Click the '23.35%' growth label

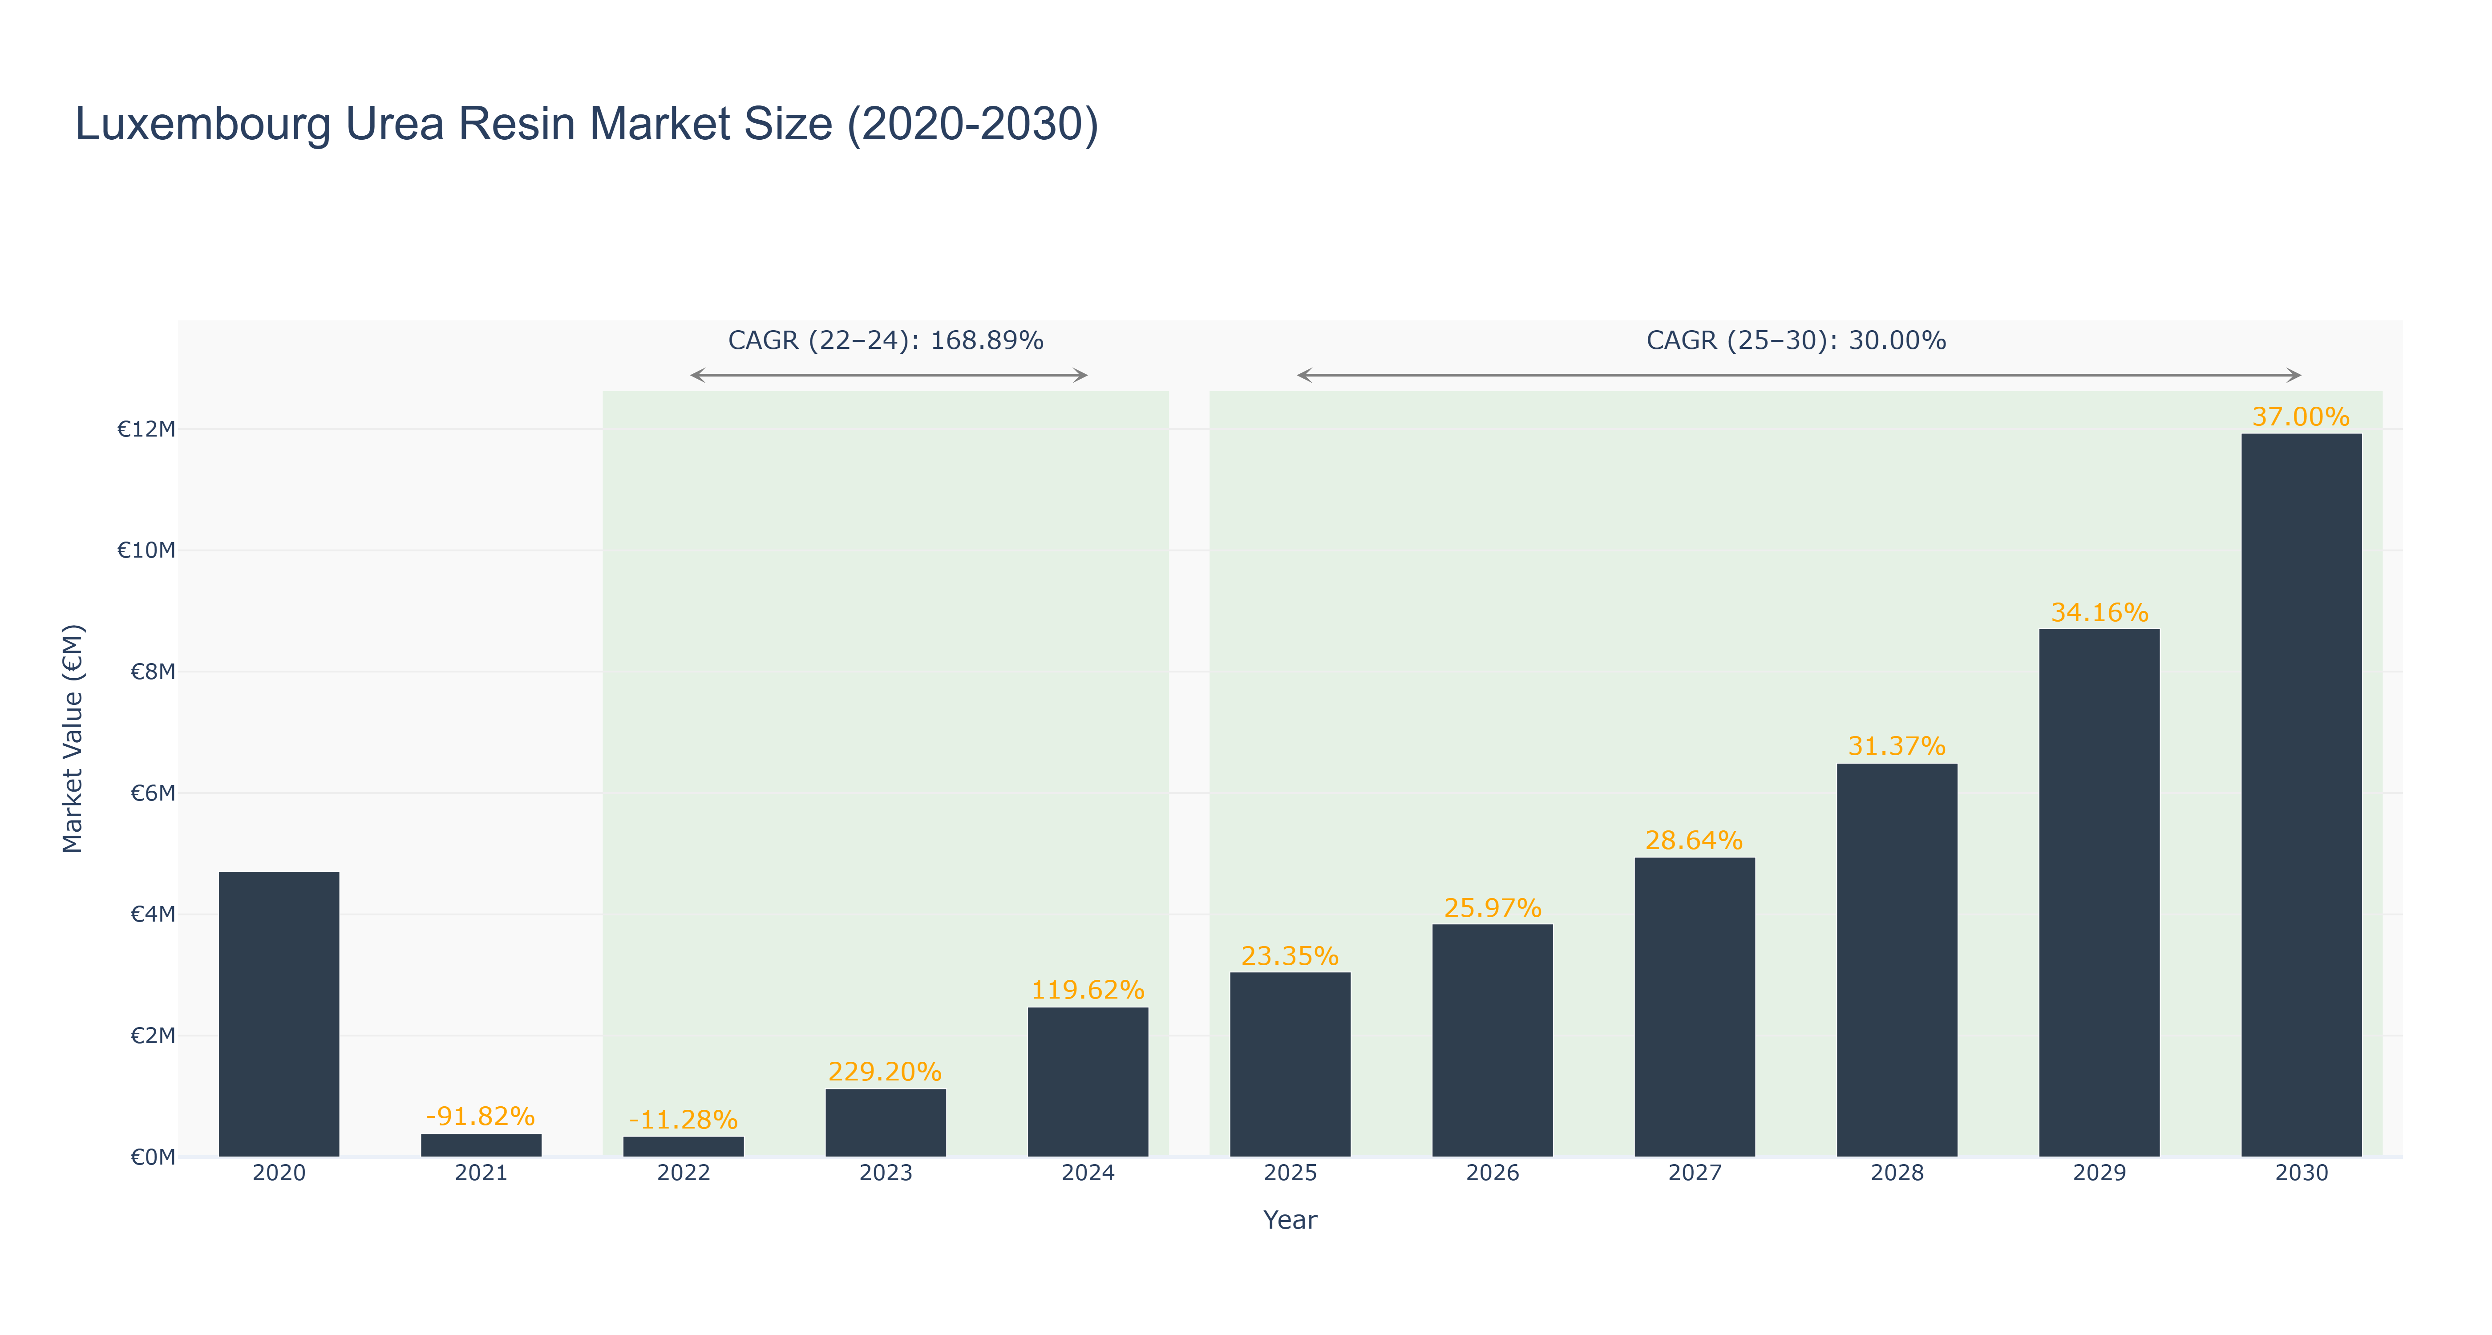pos(1290,956)
